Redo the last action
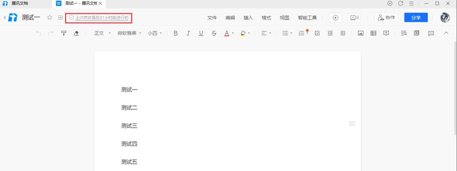This screenshot has height=171, width=457. (51, 33)
